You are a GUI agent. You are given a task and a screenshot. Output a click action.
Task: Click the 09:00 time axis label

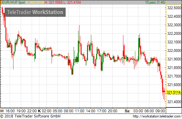160,111
